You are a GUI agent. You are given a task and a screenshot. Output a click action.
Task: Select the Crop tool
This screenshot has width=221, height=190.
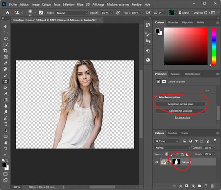click(x=6, y=51)
